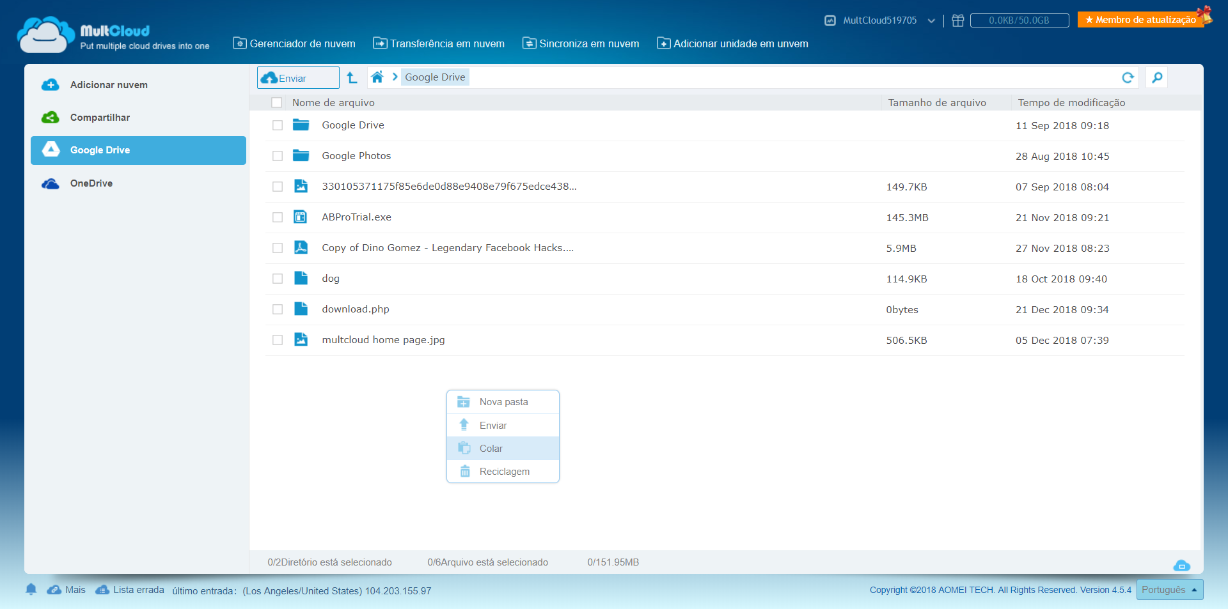Click the home breadcrumb icon

377,77
